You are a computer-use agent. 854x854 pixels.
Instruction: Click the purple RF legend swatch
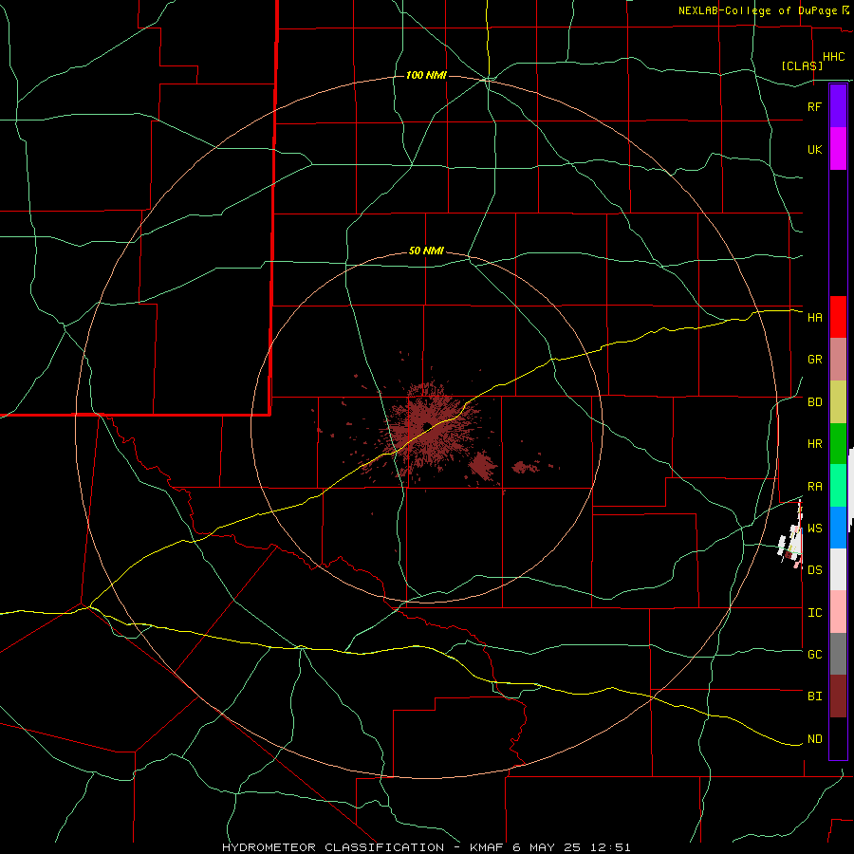coord(838,106)
